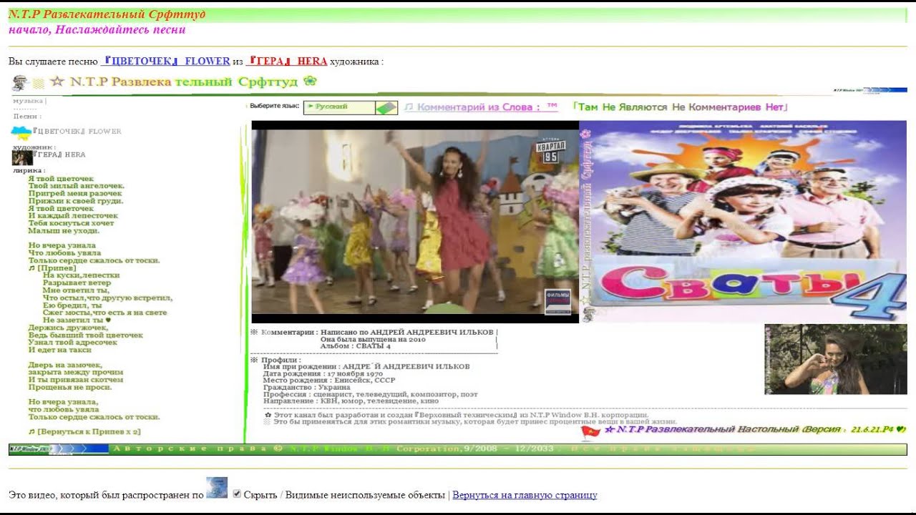Image resolution: width=916 pixels, height=515 pixels.
Task: Click '[Вернуться к Припев х 2]' lyric text
Action: pos(84,432)
